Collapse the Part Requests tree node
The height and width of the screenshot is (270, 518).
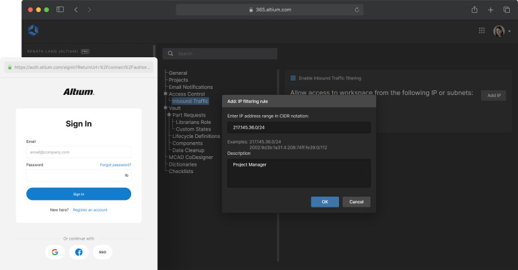tap(170, 115)
